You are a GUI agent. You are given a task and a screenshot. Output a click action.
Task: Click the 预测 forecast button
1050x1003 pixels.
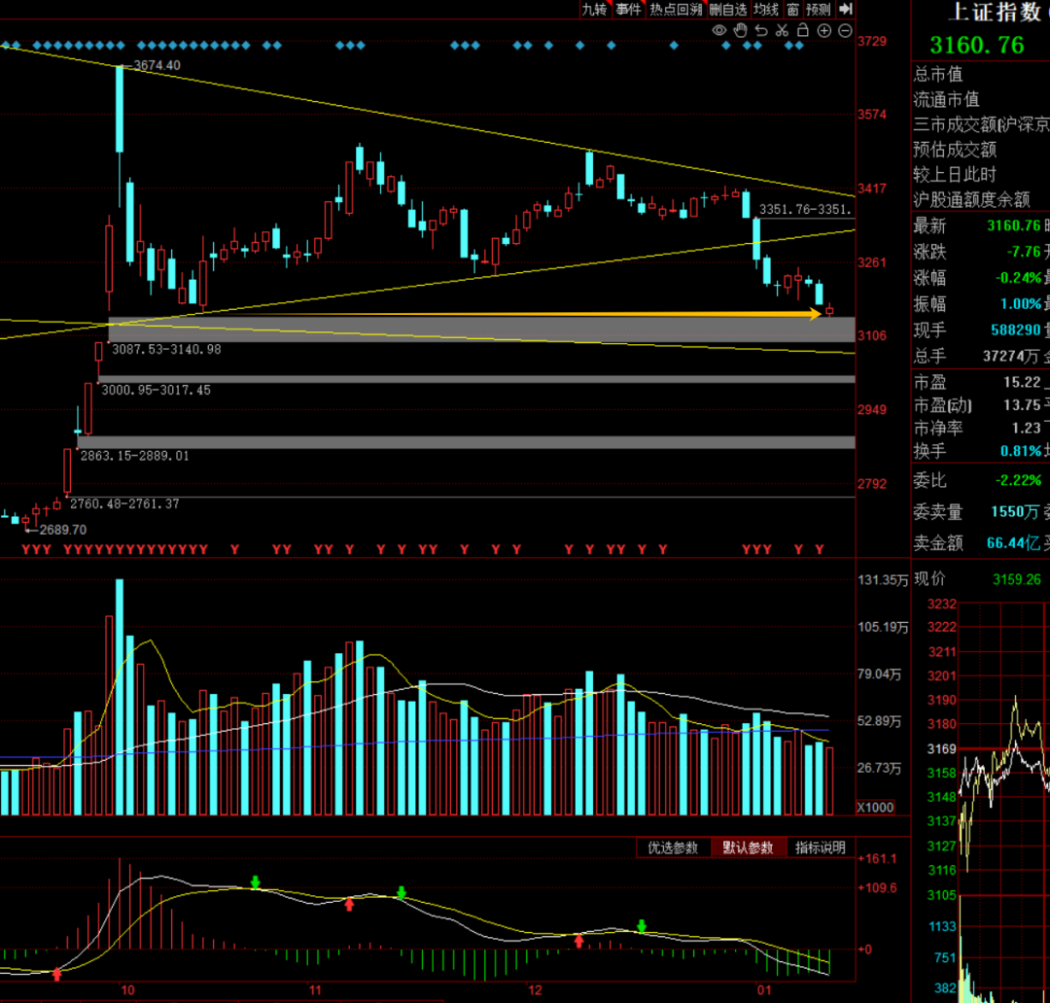[x=819, y=9]
